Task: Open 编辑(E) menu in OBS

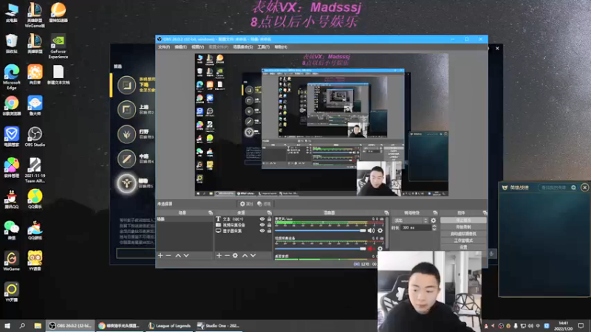Action: pyautogui.click(x=180, y=47)
